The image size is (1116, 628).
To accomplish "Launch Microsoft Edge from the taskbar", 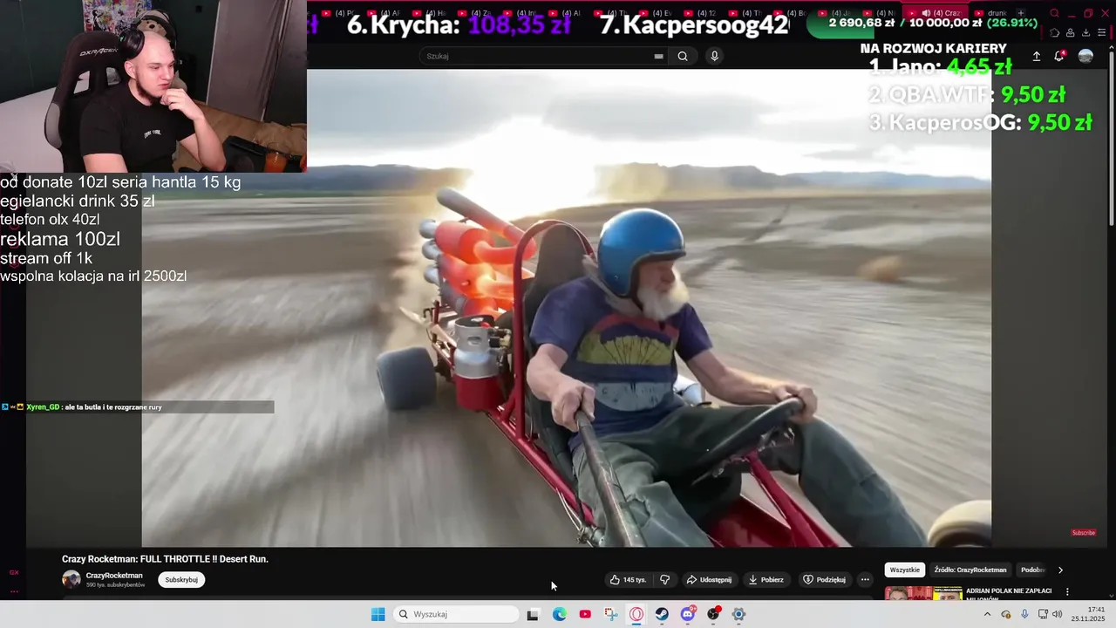I will point(560,614).
